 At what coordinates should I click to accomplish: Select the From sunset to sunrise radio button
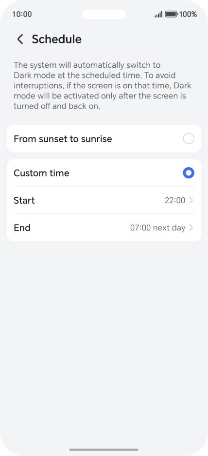point(189,139)
